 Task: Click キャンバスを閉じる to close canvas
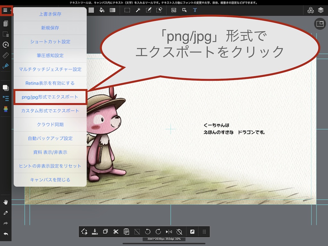click(50, 180)
